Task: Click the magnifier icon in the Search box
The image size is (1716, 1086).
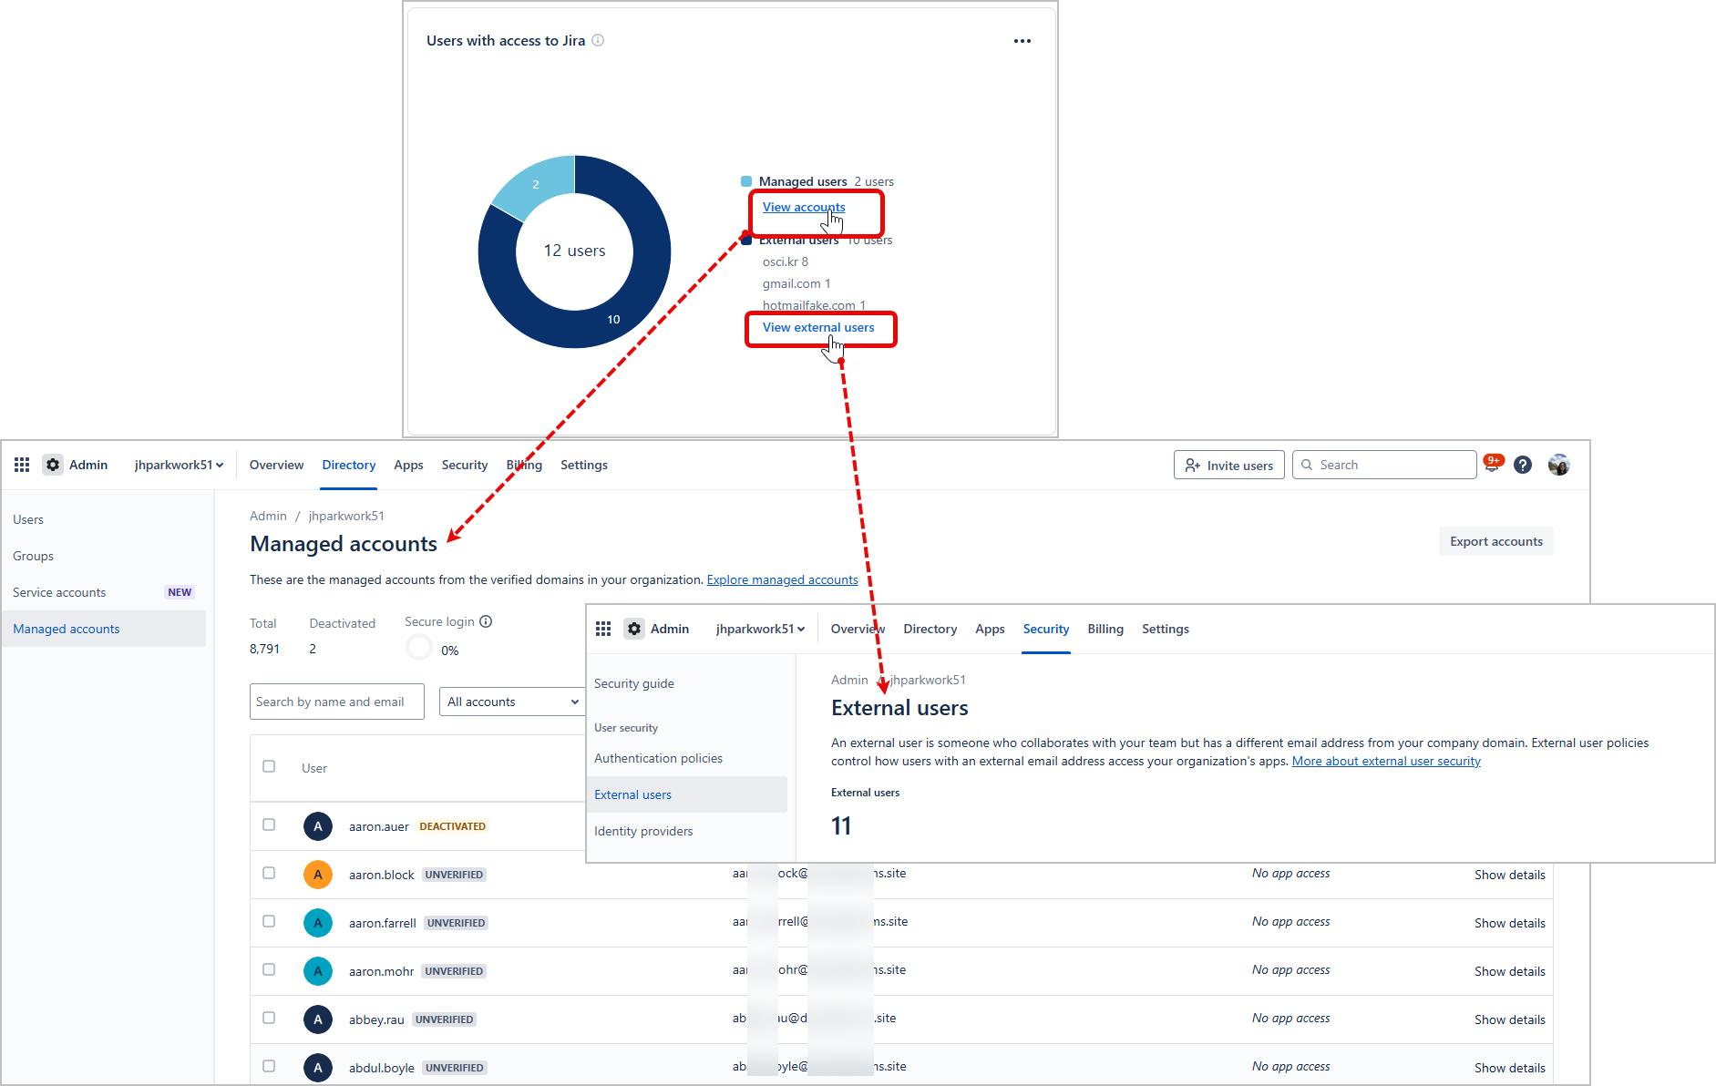Action: click(1307, 465)
